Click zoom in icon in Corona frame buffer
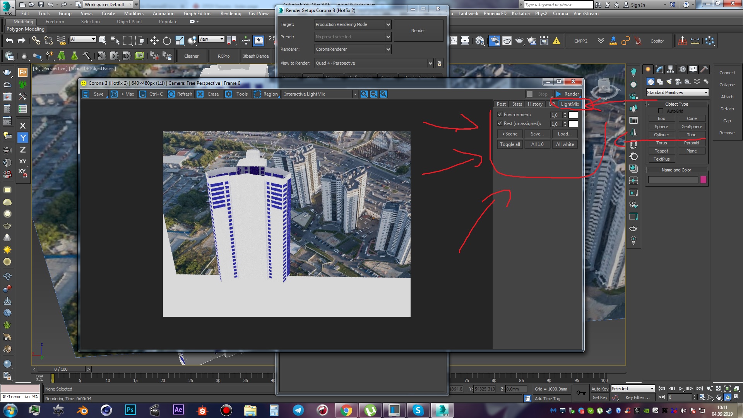 (x=364, y=94)
